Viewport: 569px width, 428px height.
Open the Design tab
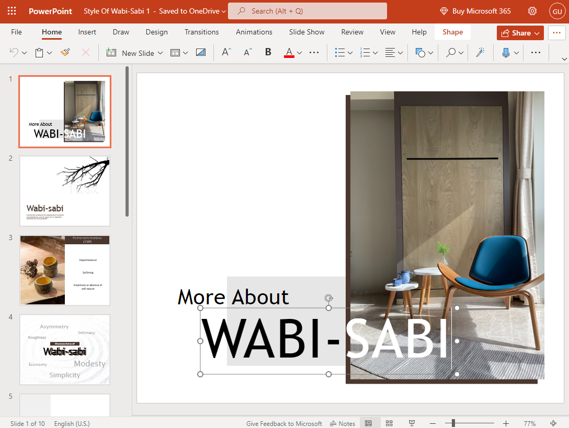[156, 32]
